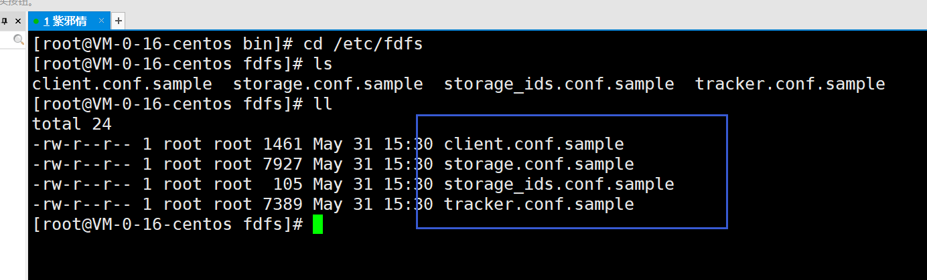Click tracker.conf.sample in the ll listing
Viewport: 927px width, 280px height.
pyautogui.click(x=539, y=204)
